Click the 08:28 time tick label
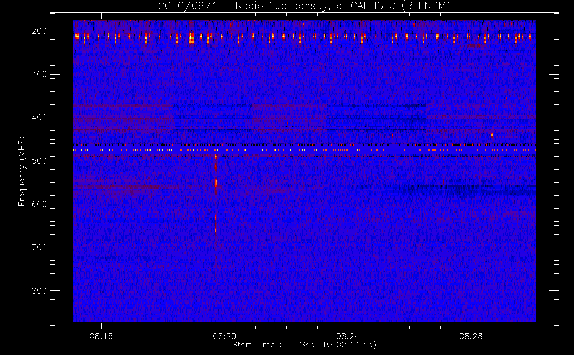Viewport: 574px width, 355px height. click(471, 336)
